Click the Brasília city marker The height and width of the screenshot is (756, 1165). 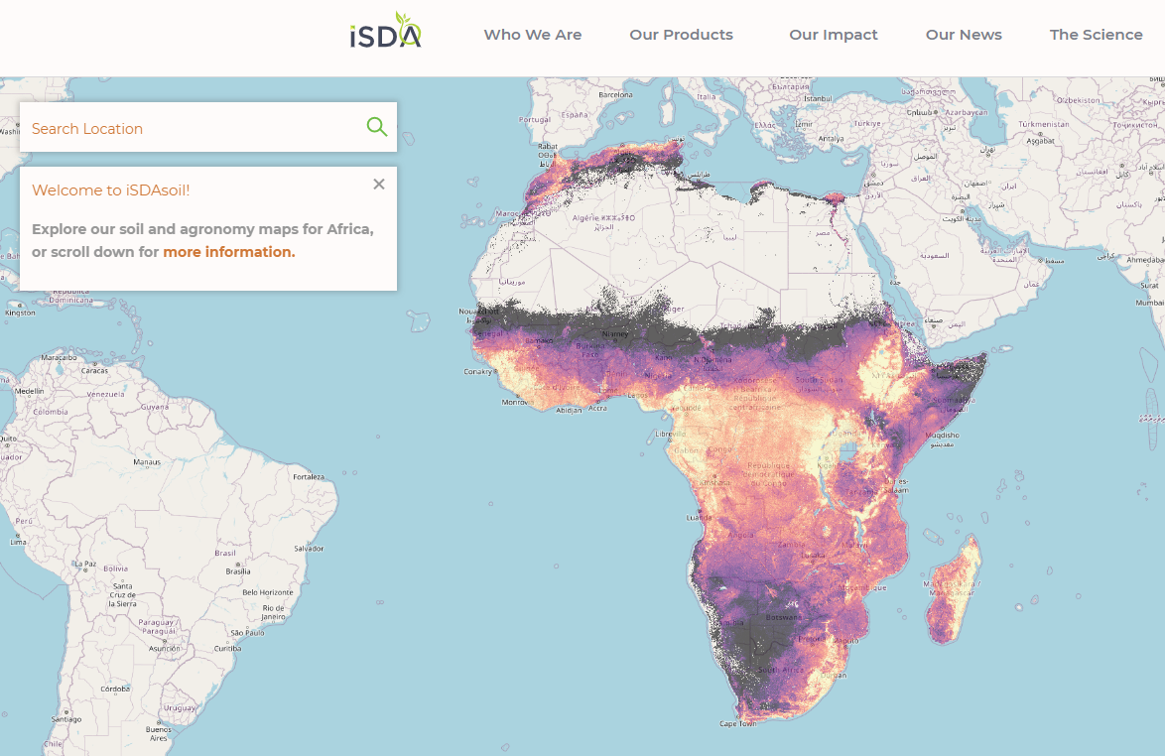pos(237,571)
